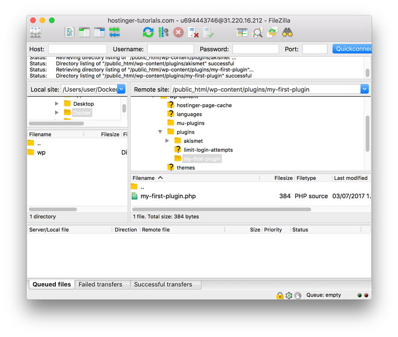Image resolution: width=398 pixels, height=337 pixels.
Task: Click the remote file list horizontal scrollbar
Action: click(222, 209)
